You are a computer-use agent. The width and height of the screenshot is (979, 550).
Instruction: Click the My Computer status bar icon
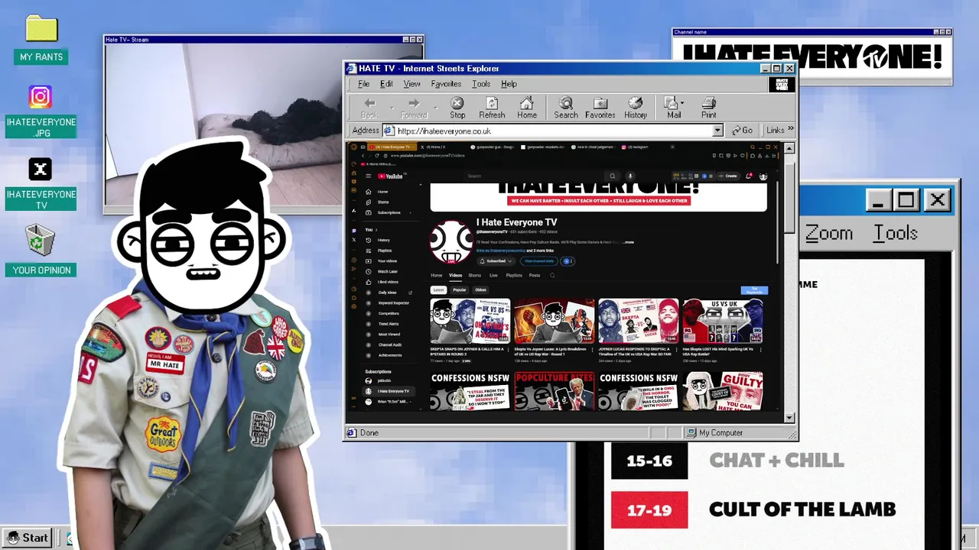click(691, 432)
